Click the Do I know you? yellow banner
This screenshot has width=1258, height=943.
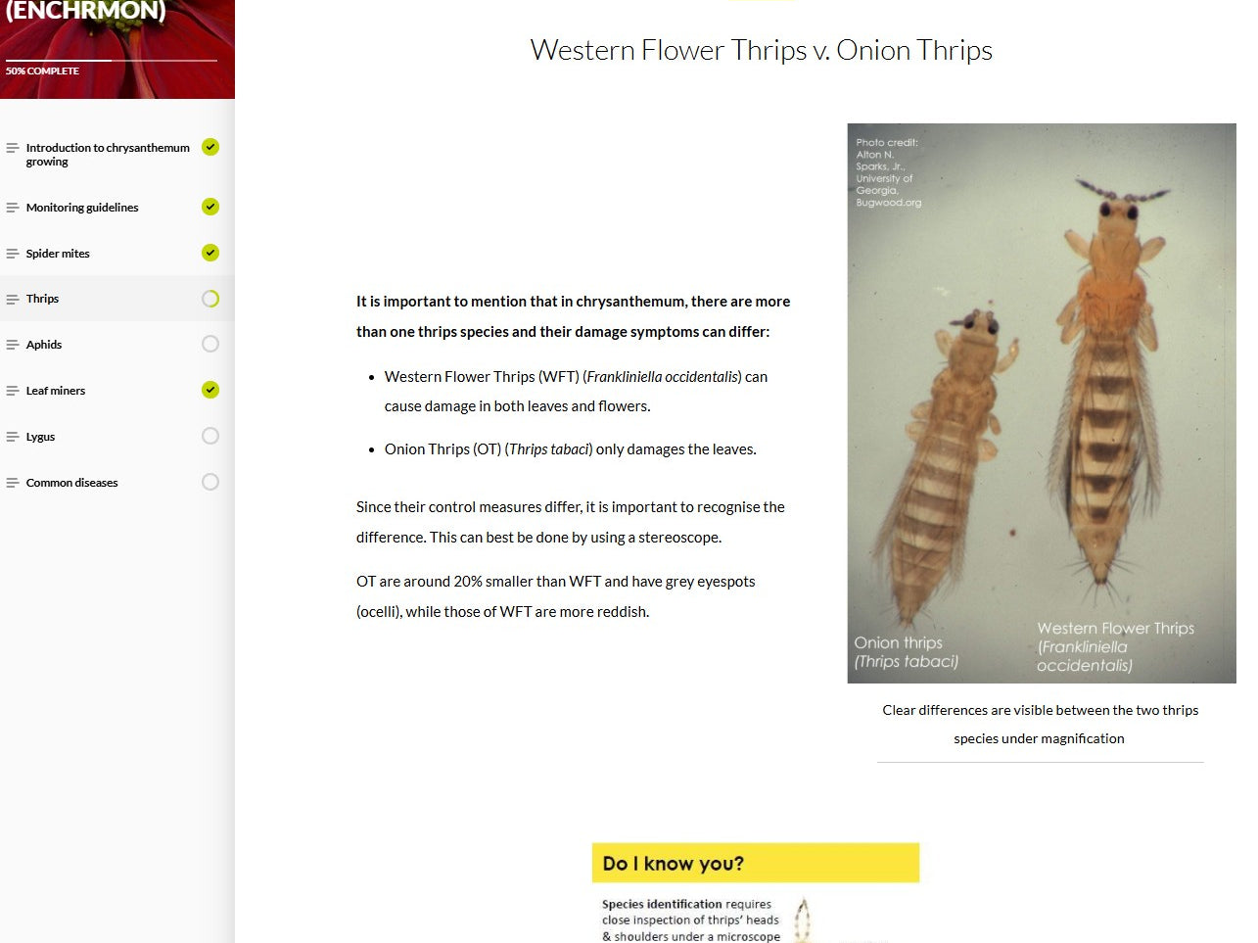[x=755, y=862]
